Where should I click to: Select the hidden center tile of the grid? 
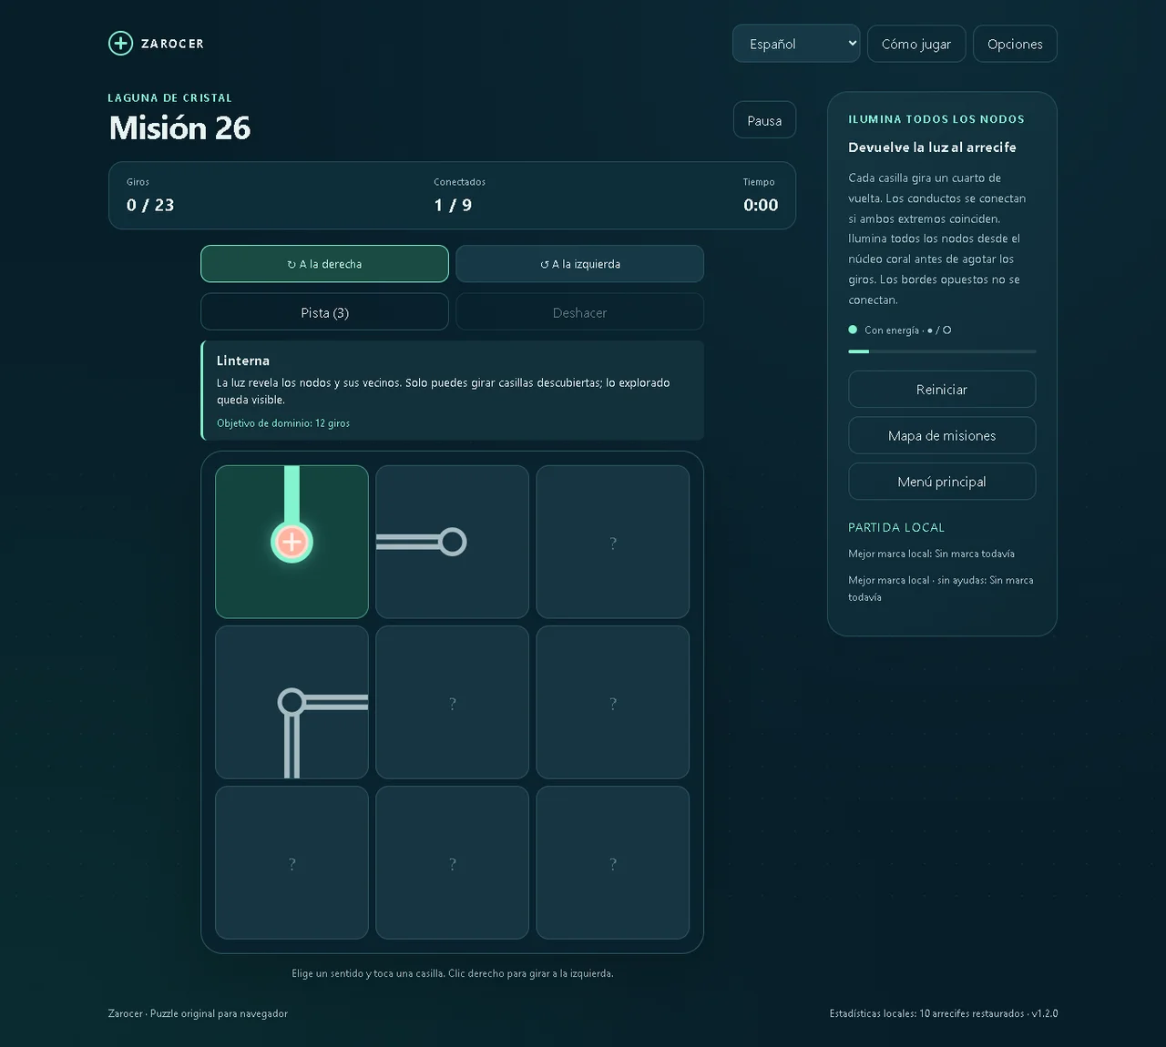click(452, 702)
